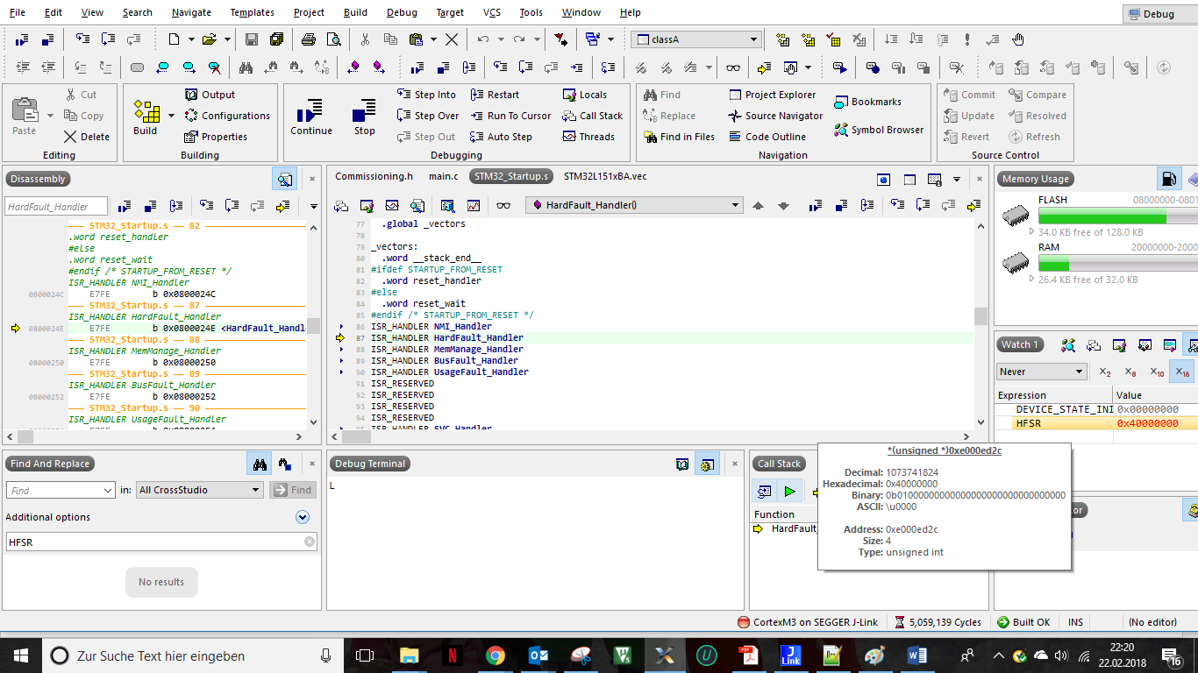Screen dimensions: 1198x673
Task: Click Step Into button
Action: [426, 95]
